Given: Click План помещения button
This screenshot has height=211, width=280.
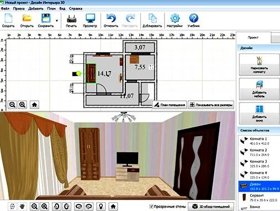Looking at the screenshot, I should pos(170,105).
